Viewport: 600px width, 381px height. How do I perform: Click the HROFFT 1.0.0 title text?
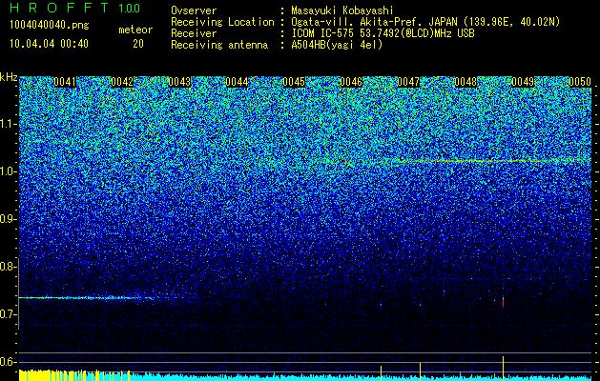[74, 8]
